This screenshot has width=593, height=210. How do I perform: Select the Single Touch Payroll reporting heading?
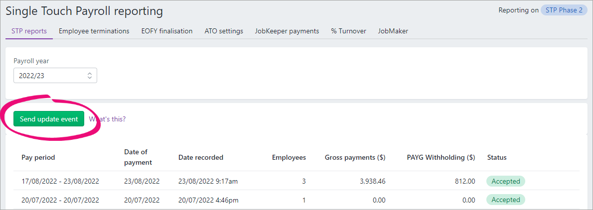(x=84, y=11)
